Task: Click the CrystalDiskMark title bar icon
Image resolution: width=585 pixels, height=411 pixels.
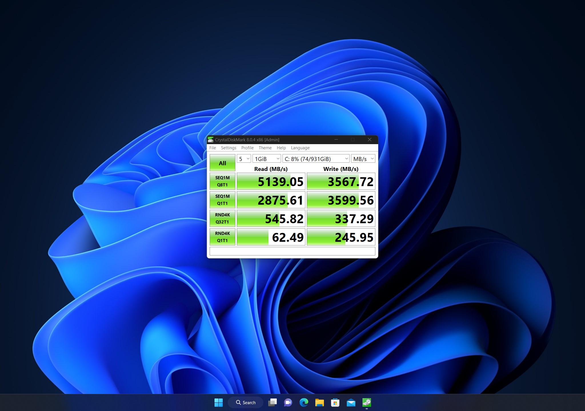Action: [211, 140]
